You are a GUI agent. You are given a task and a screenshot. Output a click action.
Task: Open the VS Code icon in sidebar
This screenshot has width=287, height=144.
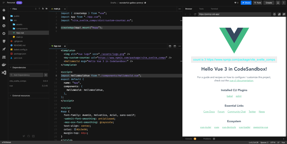coord(4,73)
